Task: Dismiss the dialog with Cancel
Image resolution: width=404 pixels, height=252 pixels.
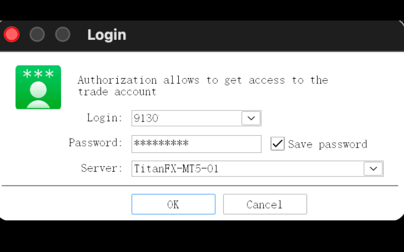Action: [x=265, y=204]
